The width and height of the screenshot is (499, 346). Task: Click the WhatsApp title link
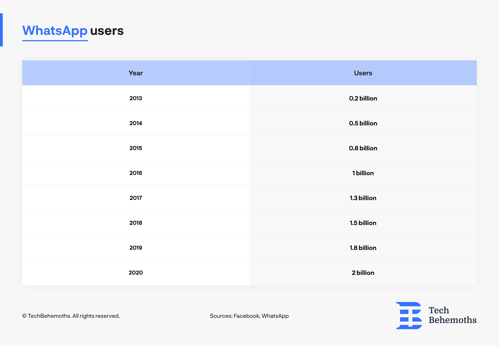(x=55, y=31)
